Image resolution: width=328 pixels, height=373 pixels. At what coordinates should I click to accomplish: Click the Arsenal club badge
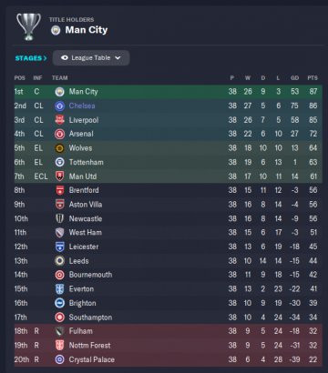(59, 134)
